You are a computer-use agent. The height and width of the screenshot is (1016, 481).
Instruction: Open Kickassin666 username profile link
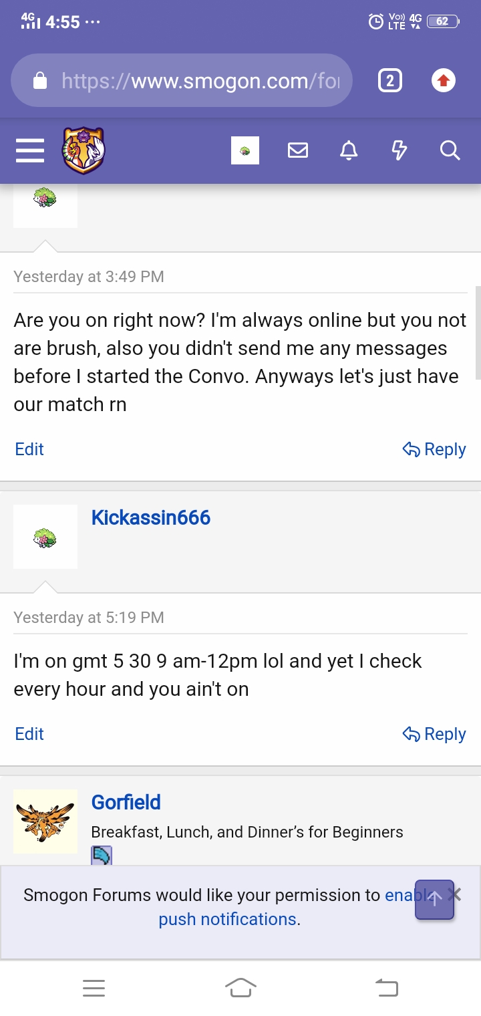point(151,517)
